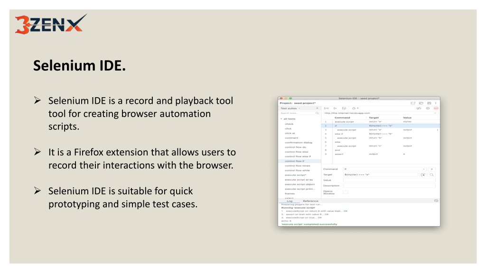Viewport: 486px width, 273px height.
Task: Select the frames test
Action: [290, 194]
